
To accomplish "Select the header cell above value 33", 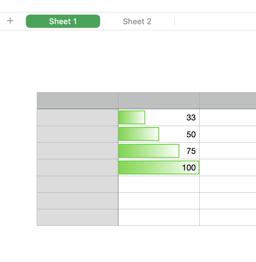I will coord(159,100).
